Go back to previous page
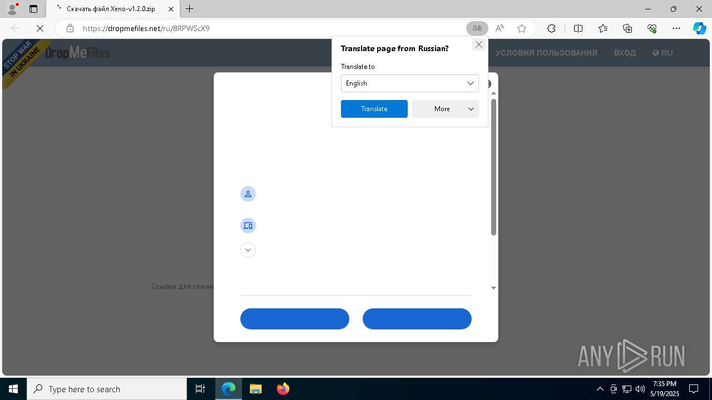The image size is (712, 400). click(x=16, y=28)
